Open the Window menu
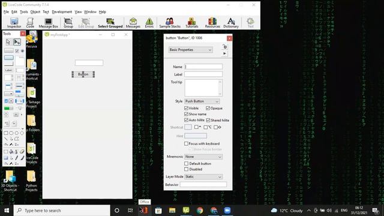This screenshot has height=216, width=384. [x=90, y=12]
